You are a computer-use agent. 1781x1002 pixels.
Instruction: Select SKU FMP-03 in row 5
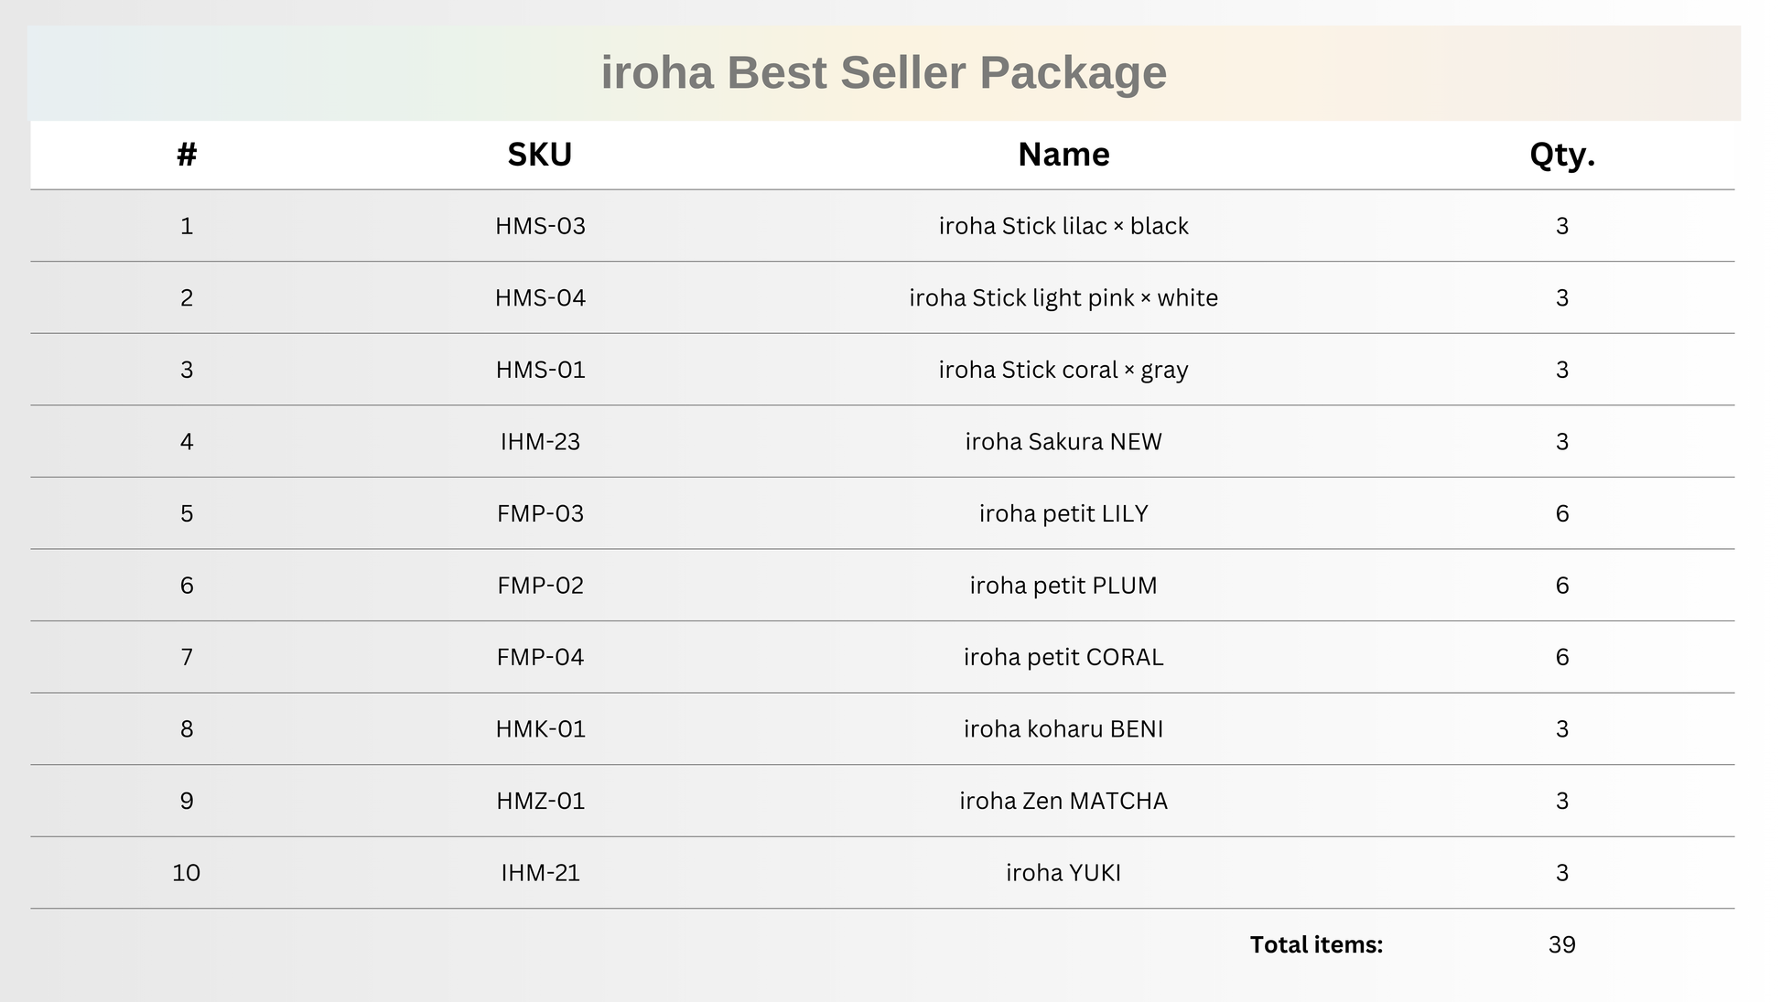[540, 513]
